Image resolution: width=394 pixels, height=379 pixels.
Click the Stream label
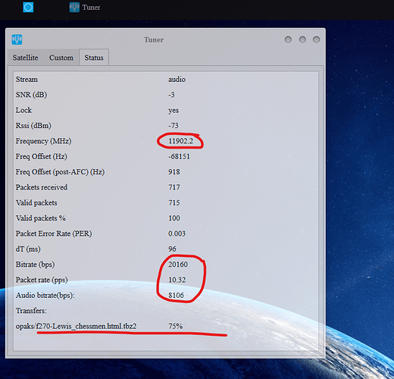(27, 80)
